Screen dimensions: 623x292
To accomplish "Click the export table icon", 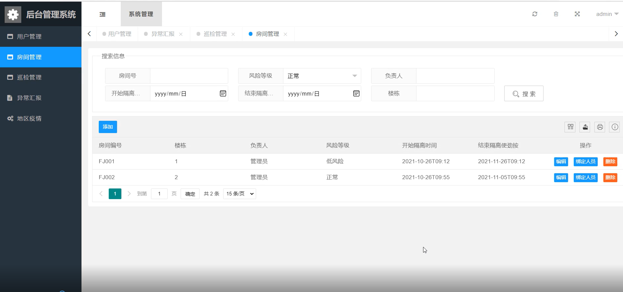I will click(x=585, y=127).
